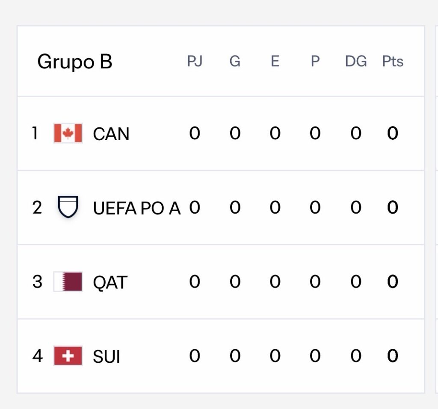Screen dimensions: 438x409
Task: Click the Qatar flag icon
Action: [x=68, y=282]
